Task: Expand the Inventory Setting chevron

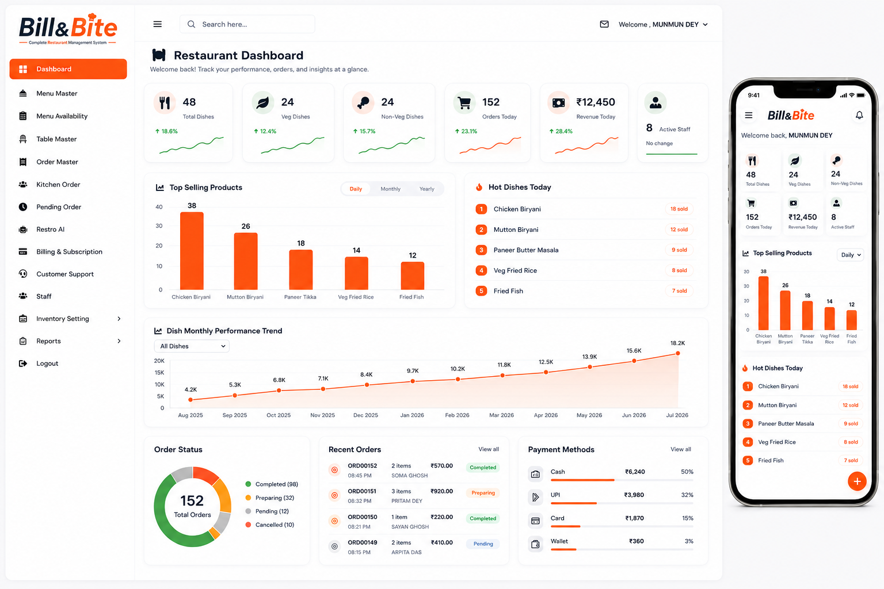Action: [119, 319]
